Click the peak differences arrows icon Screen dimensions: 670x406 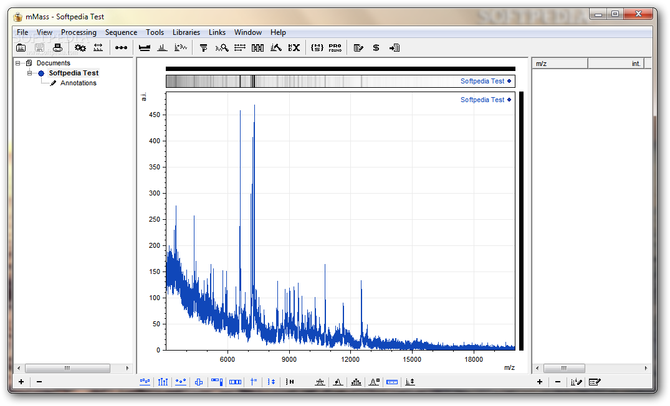tap(240, 48)
